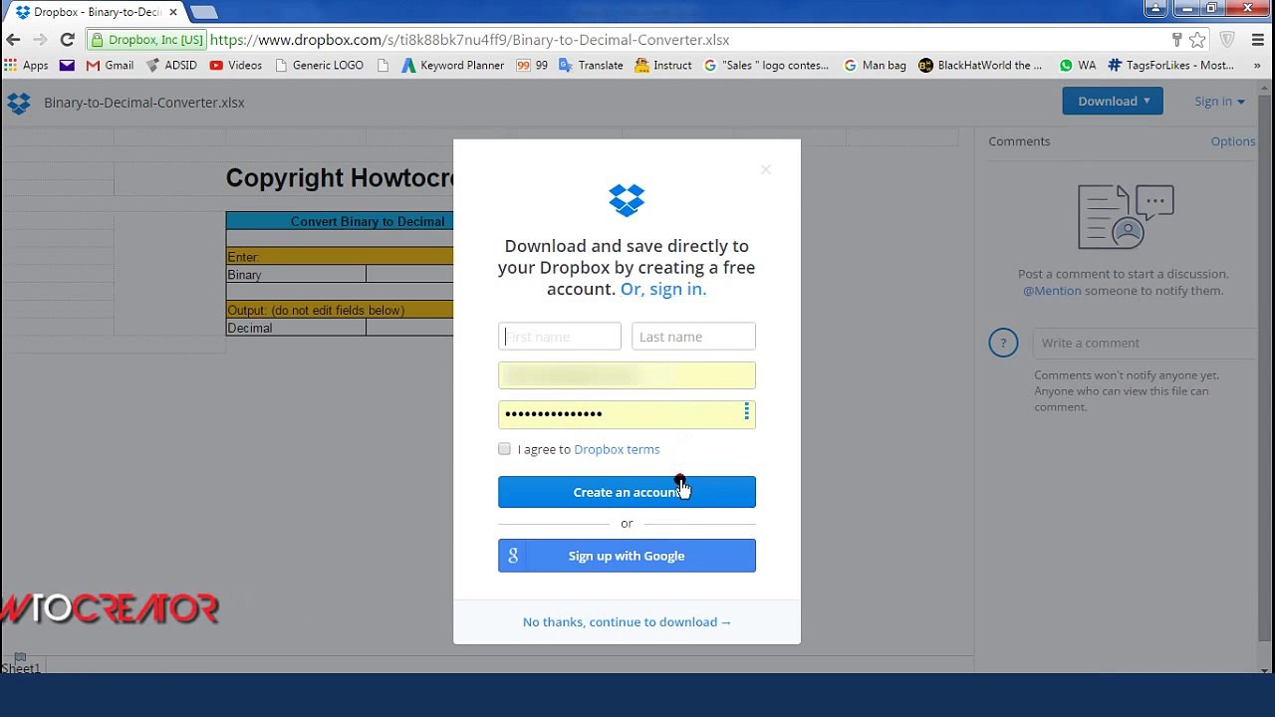
Task: Click Sign up with Google
Action: click(x=627, y=556)
